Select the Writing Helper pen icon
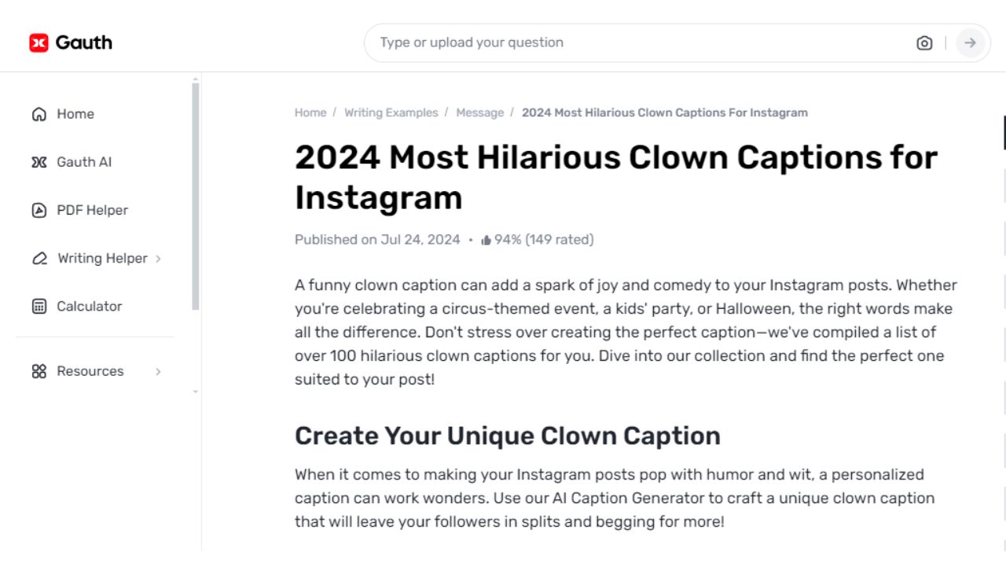The image size is (1006, 566). [x=39, y=258]
